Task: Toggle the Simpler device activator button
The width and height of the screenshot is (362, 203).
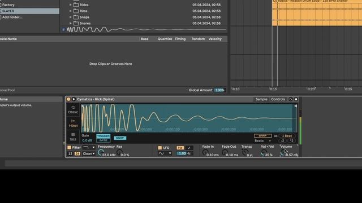Action: [68, 99]
